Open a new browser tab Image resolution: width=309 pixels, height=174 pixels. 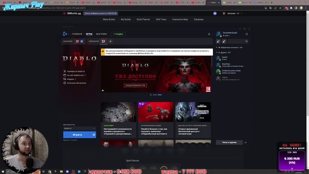(x=272, y=2)
